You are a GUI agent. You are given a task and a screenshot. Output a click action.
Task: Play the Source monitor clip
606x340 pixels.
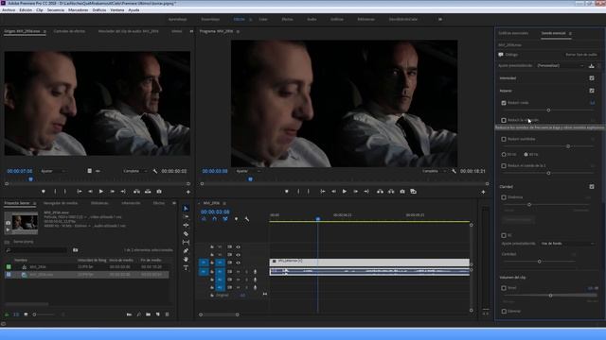pos(101,192)
